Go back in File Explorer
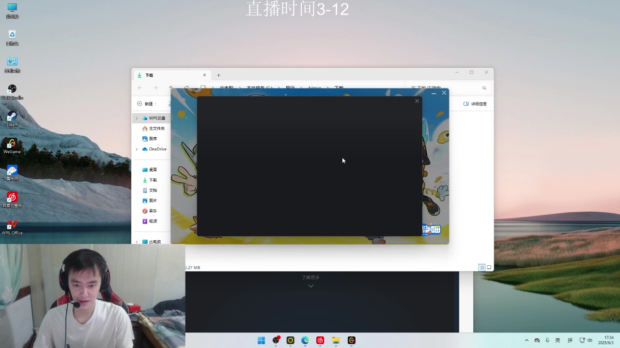Viewport: 620px width, 348px height. pos(140,88)
